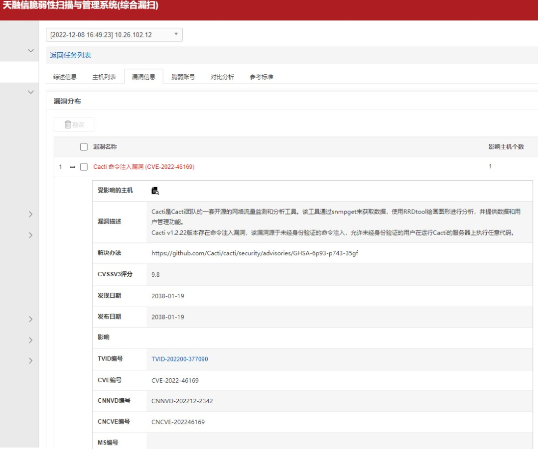
Task: Go to the 脆弱账号 tab
Action: tap(183, 77)
